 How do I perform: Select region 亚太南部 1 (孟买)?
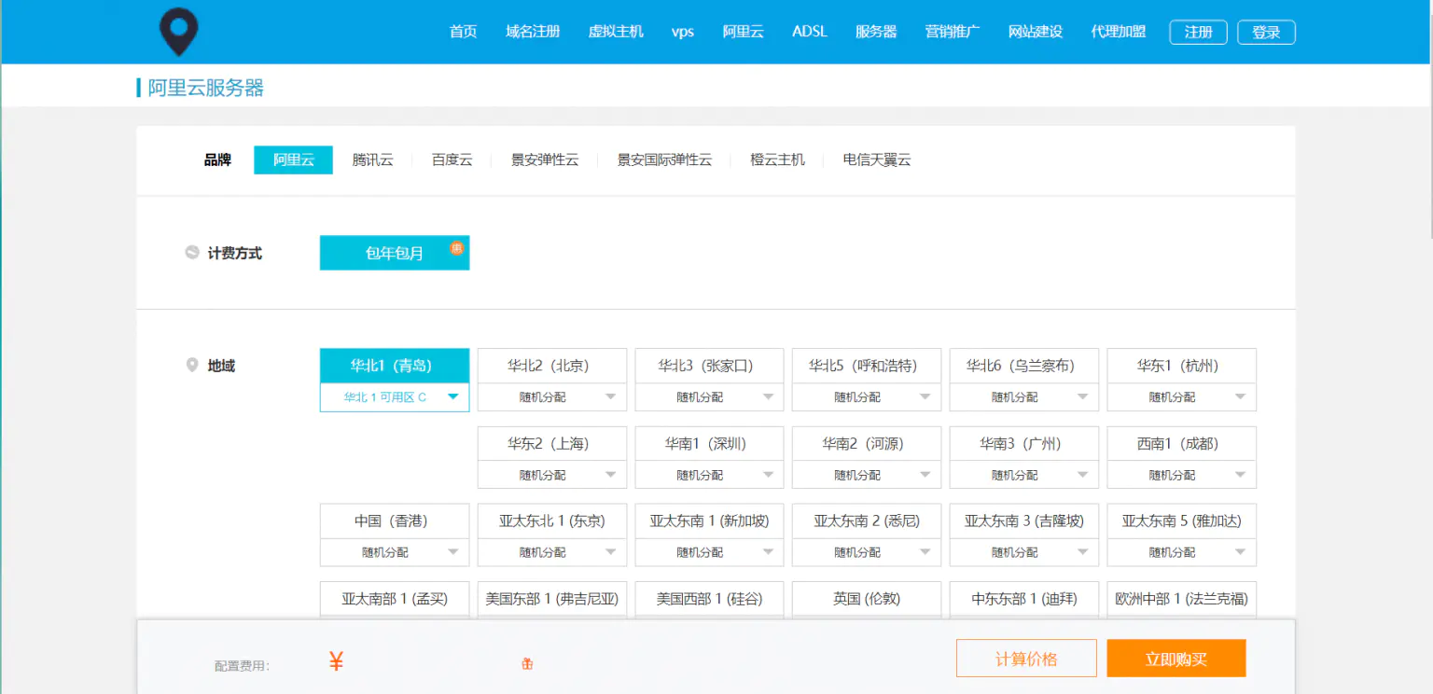[x=395, y=599]
